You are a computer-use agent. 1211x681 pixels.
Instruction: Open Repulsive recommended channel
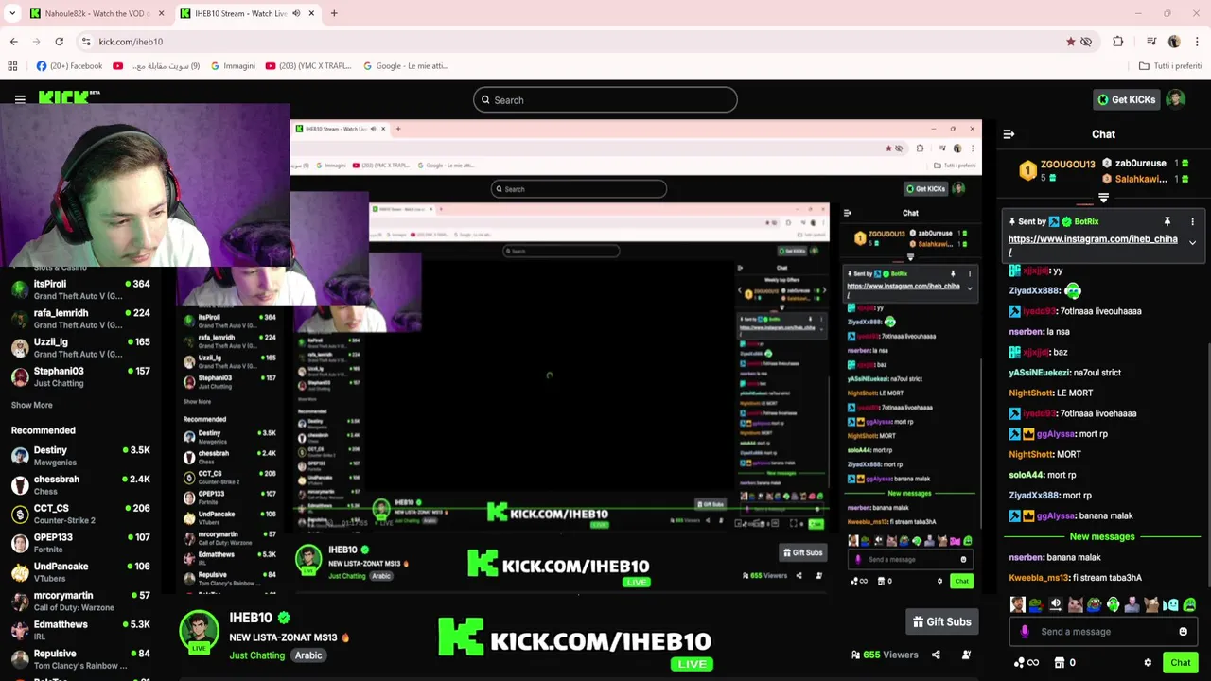tap(81, 659)
